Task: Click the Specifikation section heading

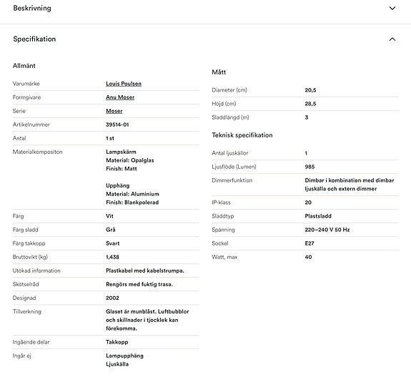Action: tap(34, 39)
